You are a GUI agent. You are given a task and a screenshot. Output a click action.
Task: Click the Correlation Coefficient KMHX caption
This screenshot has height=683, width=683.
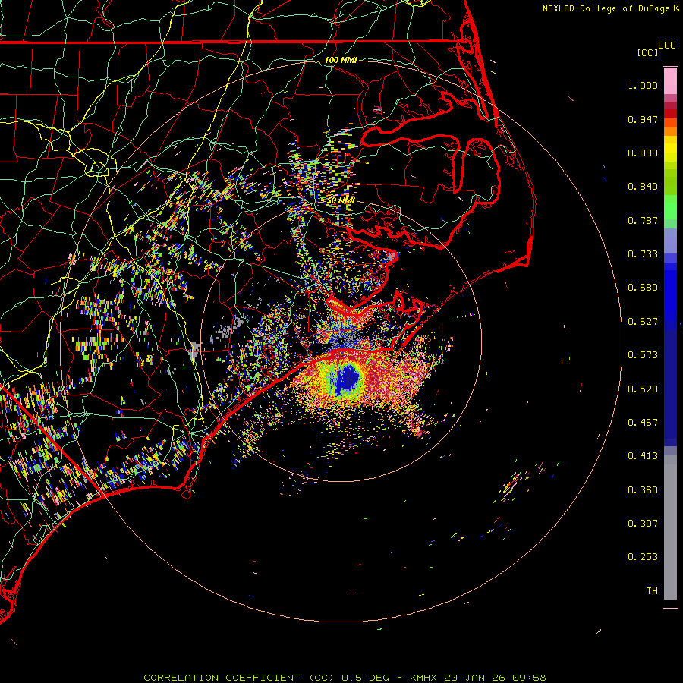[345, 678]
